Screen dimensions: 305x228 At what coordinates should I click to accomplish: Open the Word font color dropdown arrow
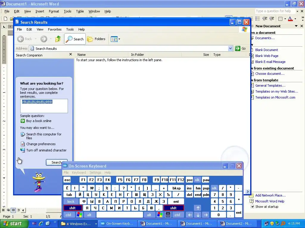[x=295, y=19]
